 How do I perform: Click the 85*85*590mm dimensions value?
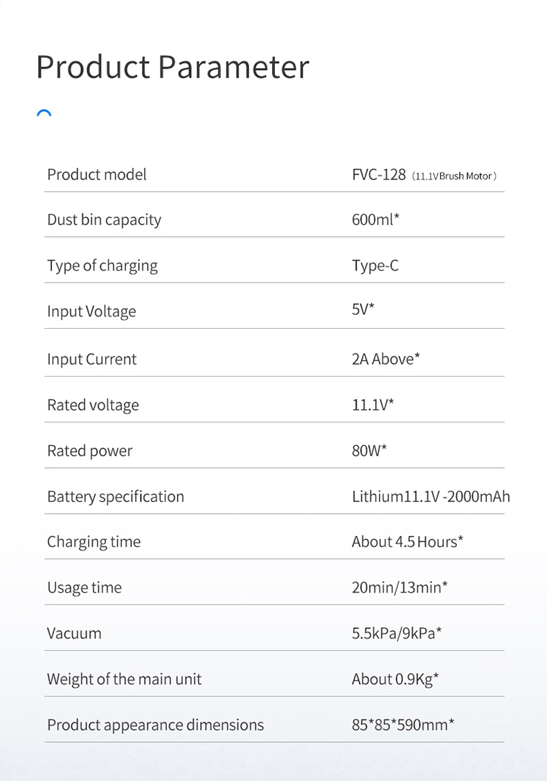(403, 725)
